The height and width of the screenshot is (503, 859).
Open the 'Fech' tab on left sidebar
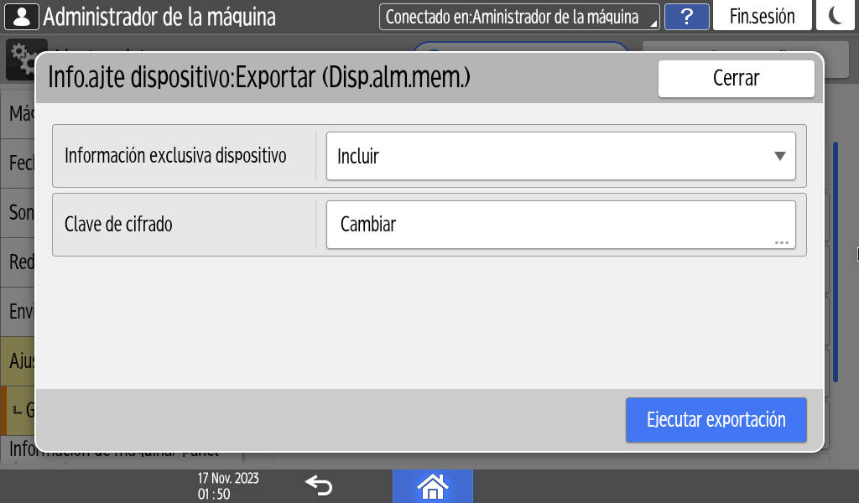tap(20, 163)
